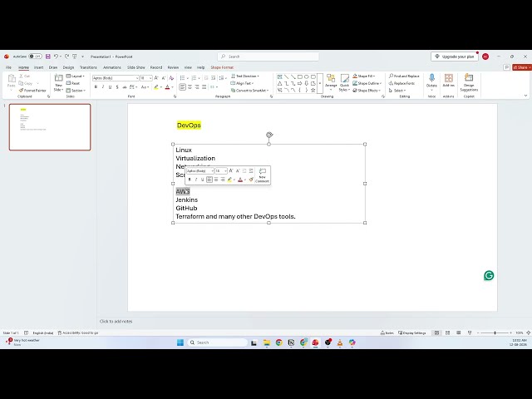
Task: Open the File menu
Action: (8, 67)
